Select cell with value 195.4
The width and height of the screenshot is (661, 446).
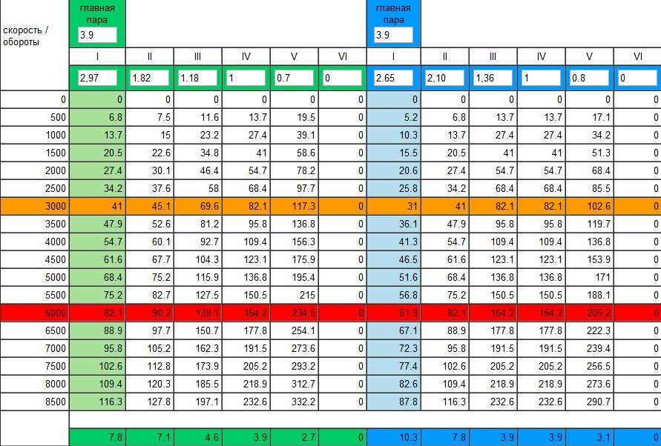pyautogui.click(x=295, y=278)
